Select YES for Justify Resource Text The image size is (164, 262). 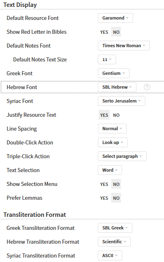click(x=104, y=115)
